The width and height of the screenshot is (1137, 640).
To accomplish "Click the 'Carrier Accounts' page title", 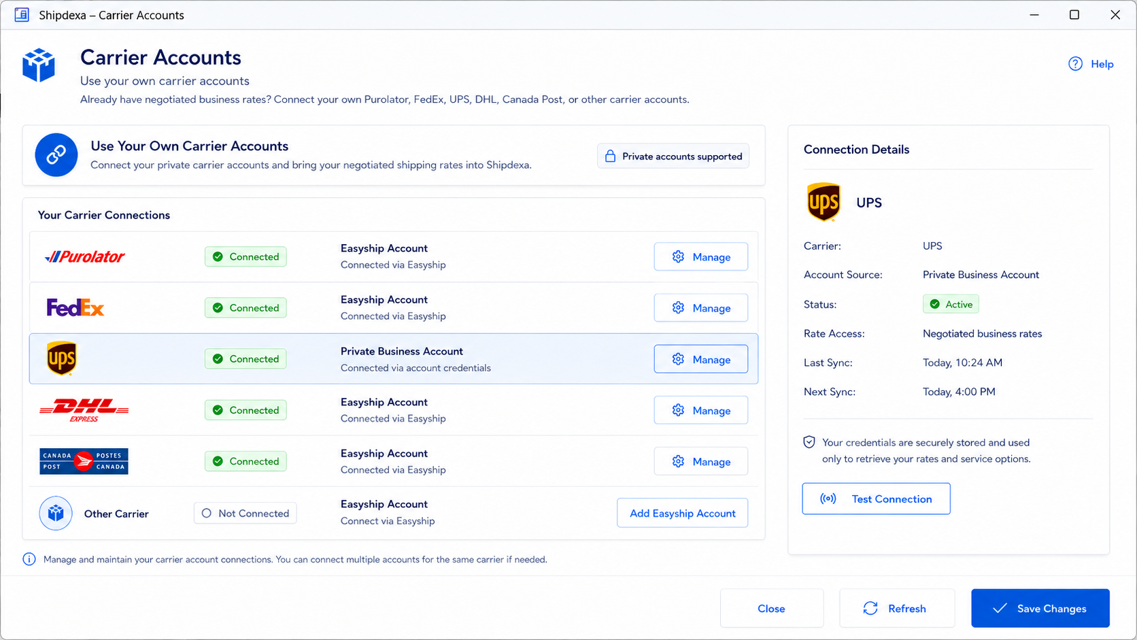I will [160, 57].
